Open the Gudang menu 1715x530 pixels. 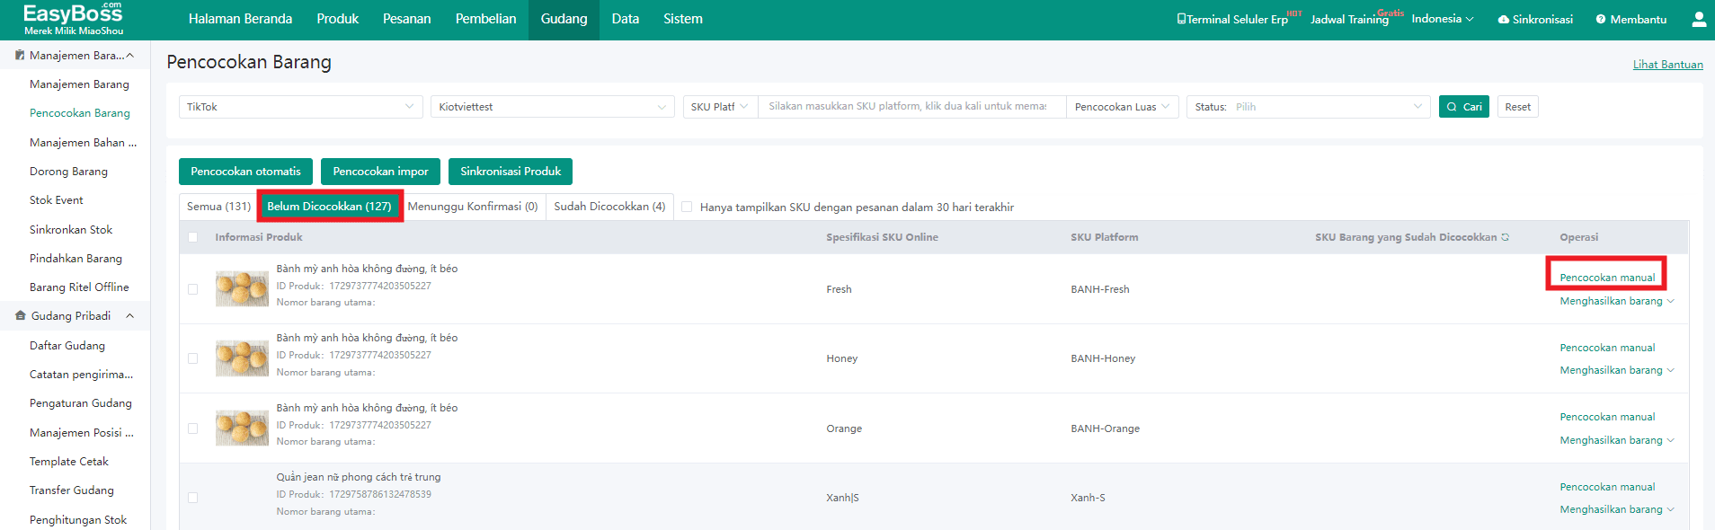(564, 19)
